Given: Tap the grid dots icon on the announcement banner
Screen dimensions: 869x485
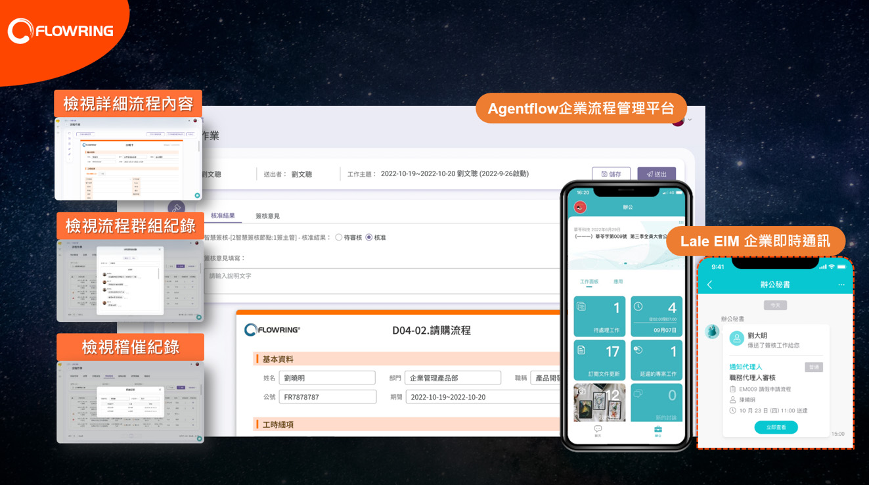Looking at the screenshot, I should (680, 221).
